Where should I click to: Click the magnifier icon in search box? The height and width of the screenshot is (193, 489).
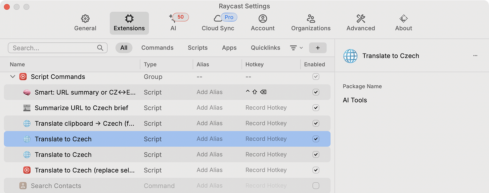tap(100, 48)
